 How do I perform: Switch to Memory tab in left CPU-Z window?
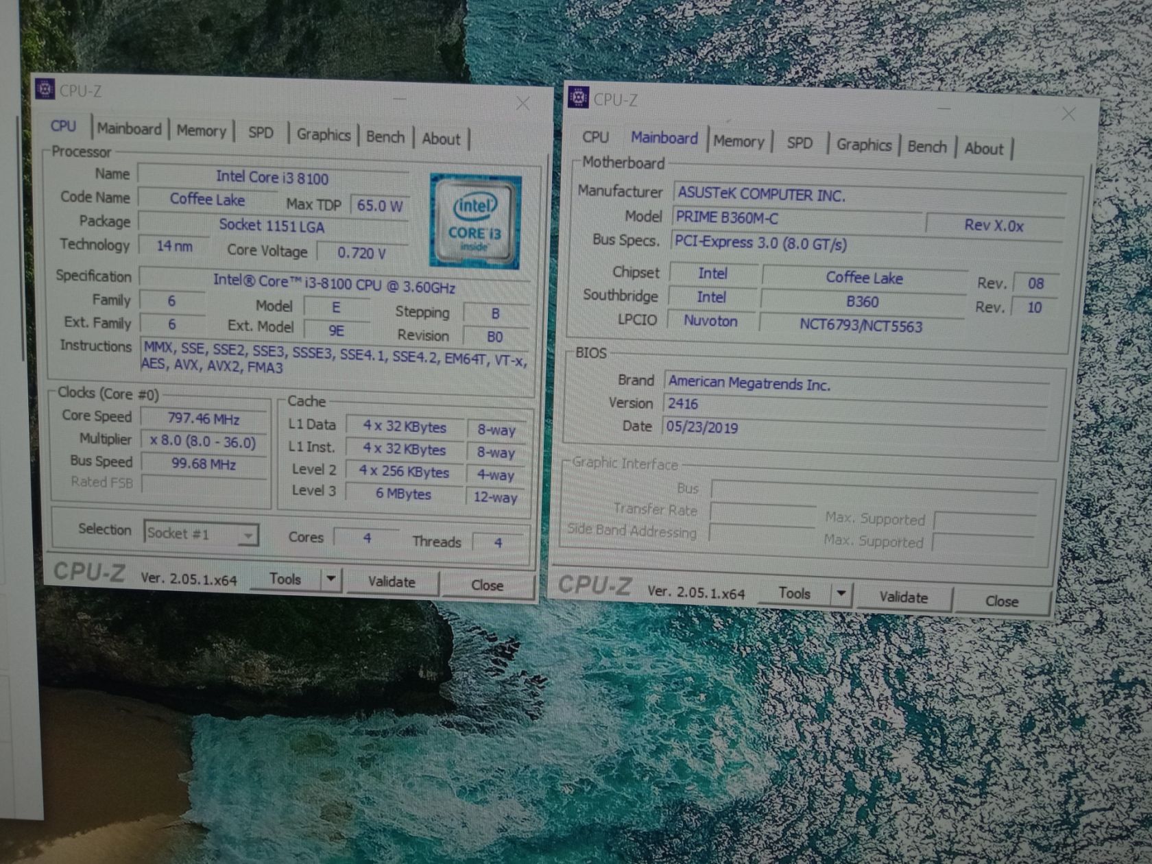[201, 131]
